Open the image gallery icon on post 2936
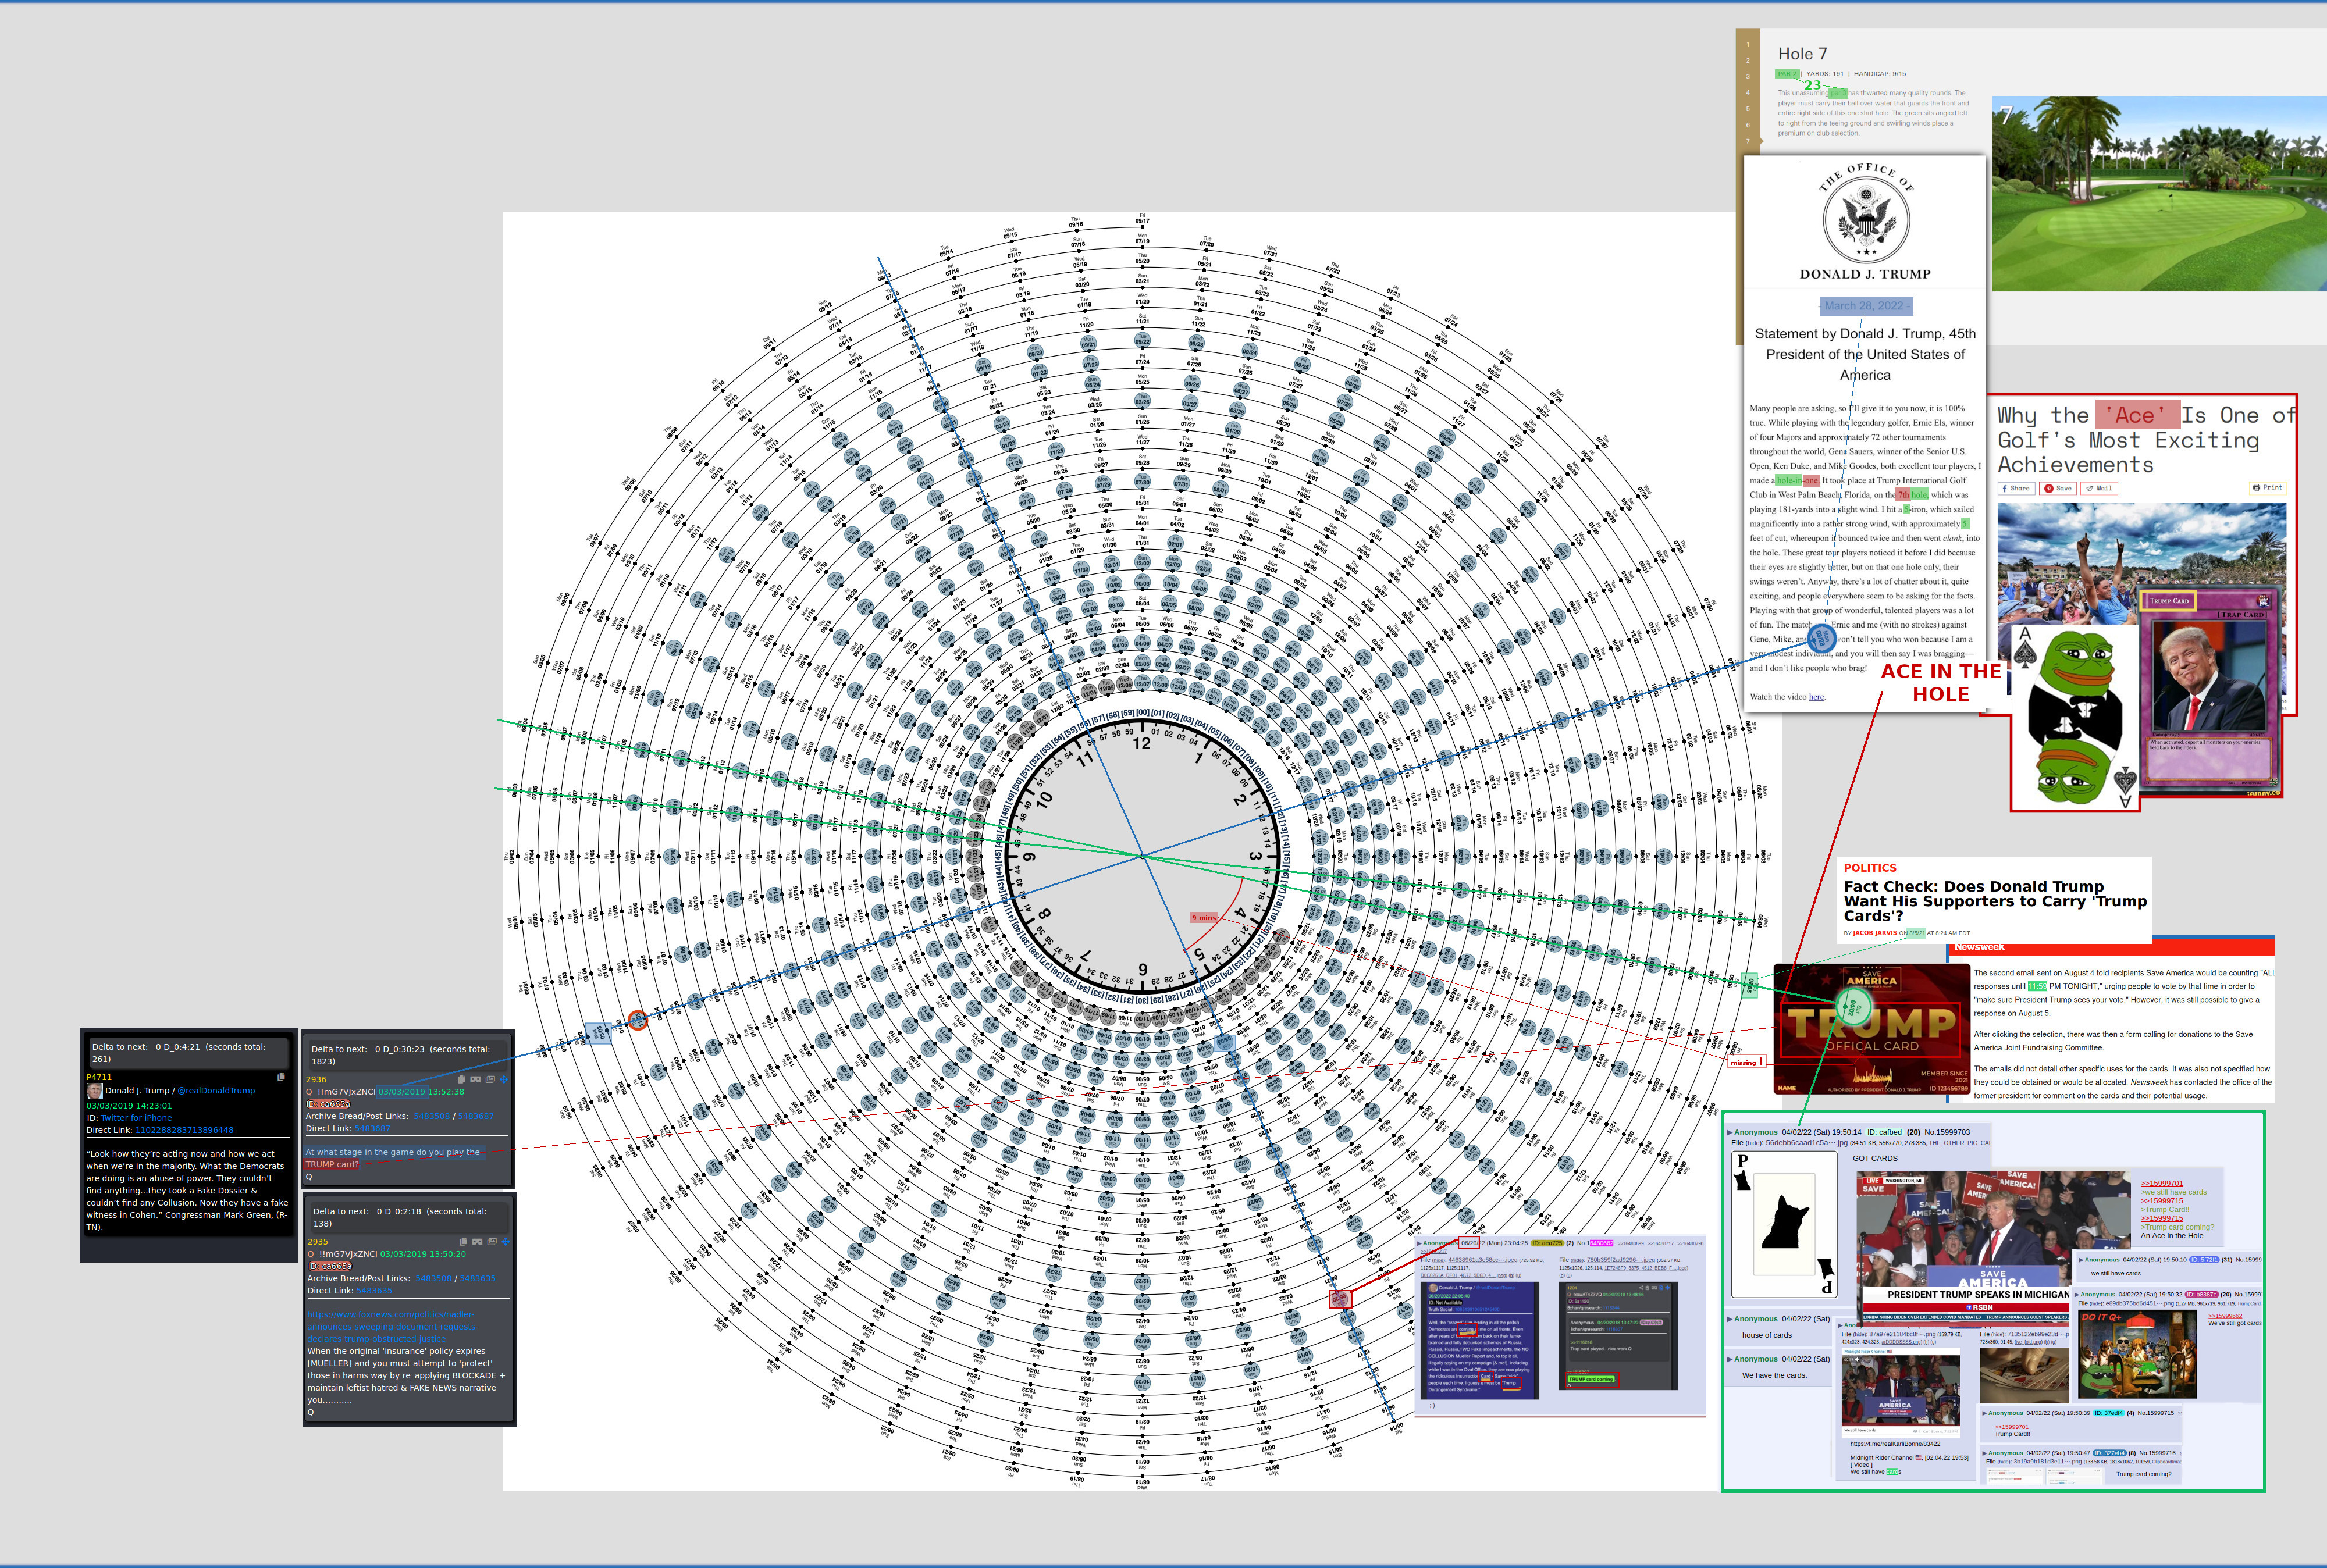The image size is (2327, 1568). (x=490, y=1080)
